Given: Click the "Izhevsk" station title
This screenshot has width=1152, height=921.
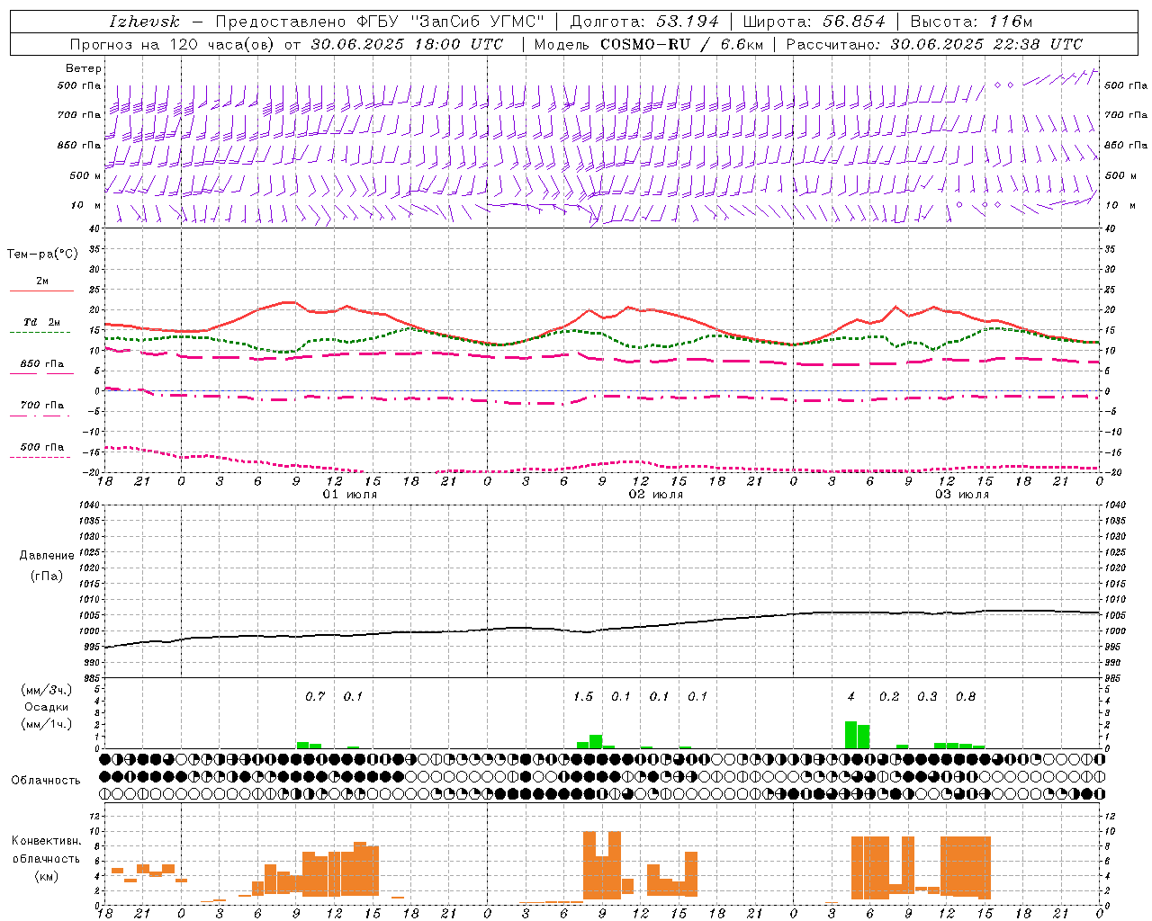Looking at the screenshot, I should [x=144, y=22].
